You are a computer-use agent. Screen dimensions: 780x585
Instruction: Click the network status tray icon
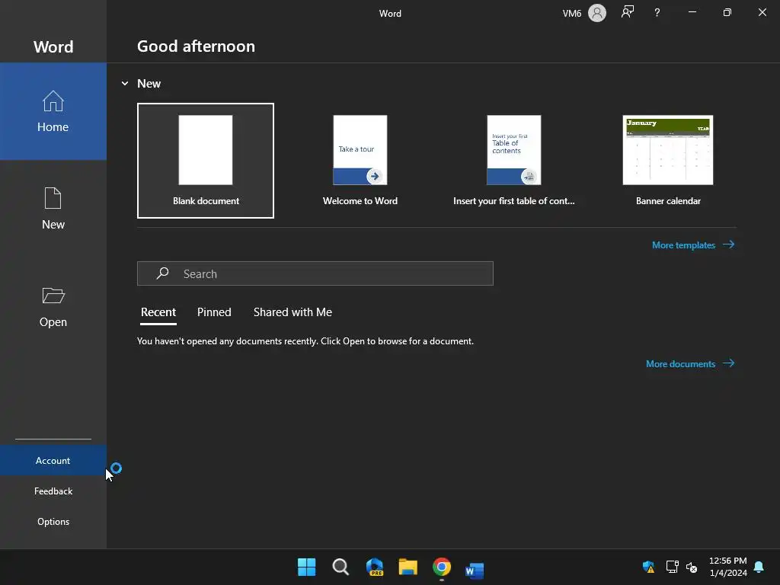pyautogui.click(x=672, y=567)
